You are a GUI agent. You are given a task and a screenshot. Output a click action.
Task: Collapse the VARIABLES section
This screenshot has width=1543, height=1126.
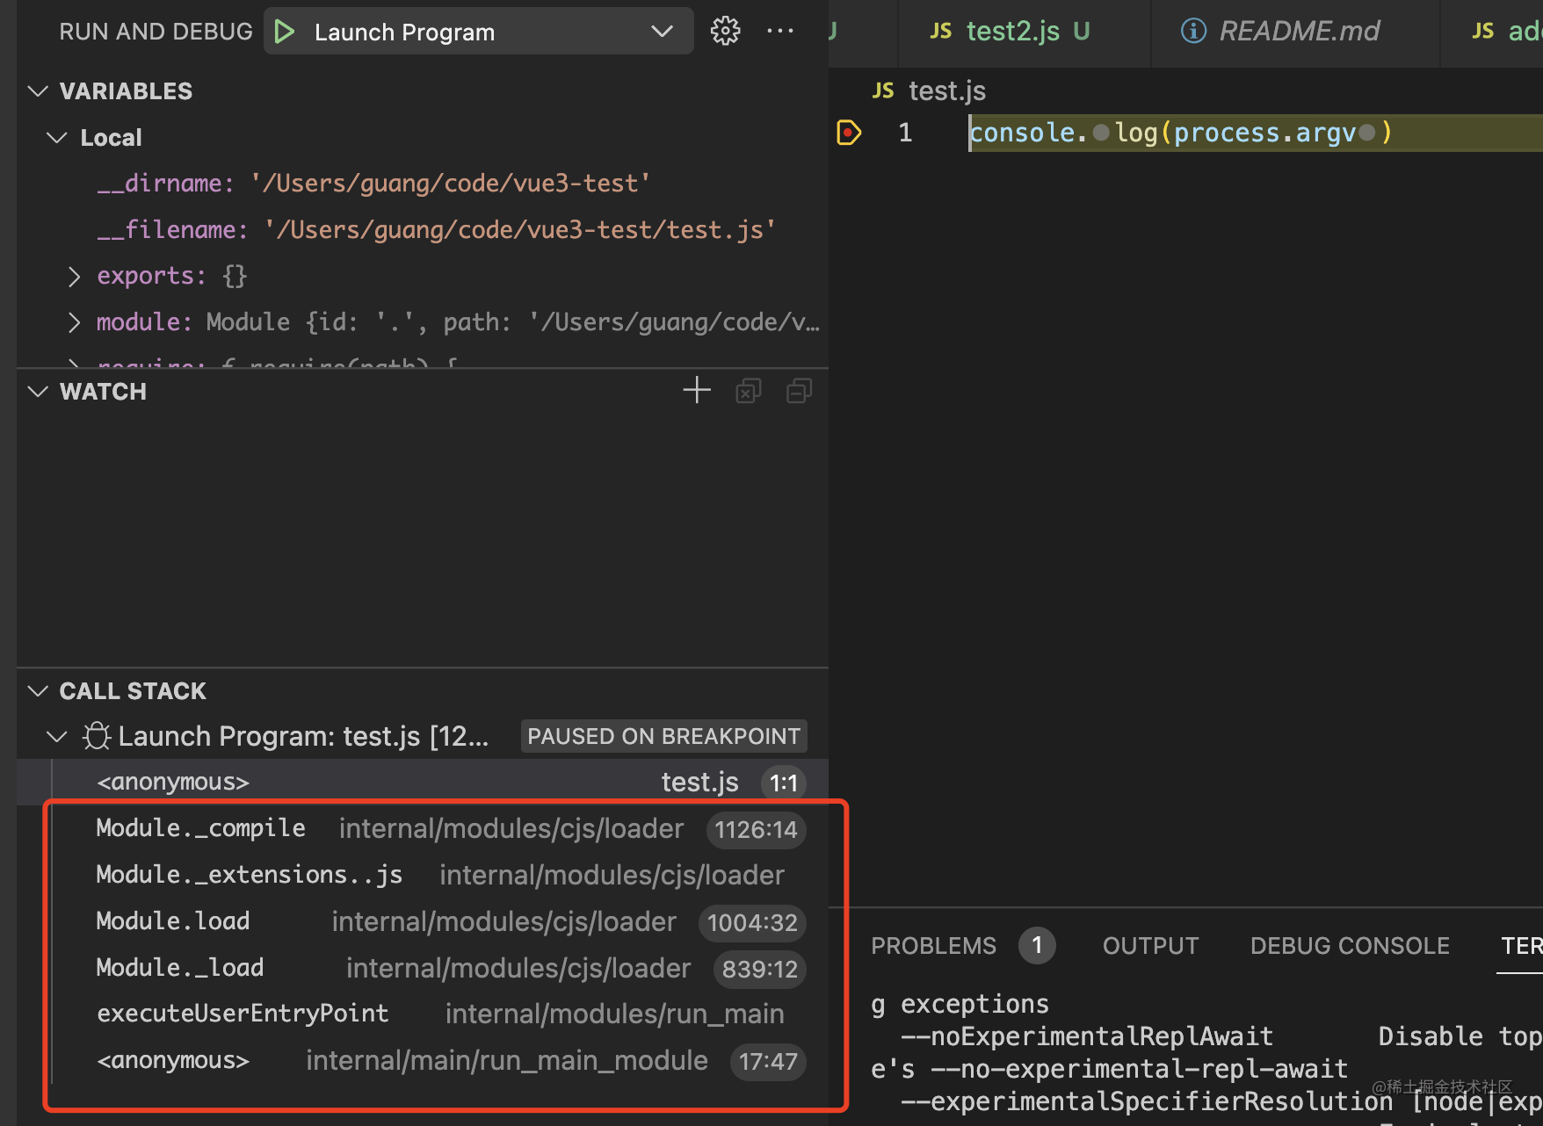tap(38, 91)
